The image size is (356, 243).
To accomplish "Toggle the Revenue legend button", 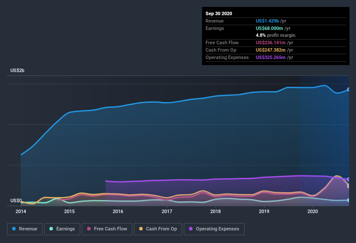I will 25,229.
